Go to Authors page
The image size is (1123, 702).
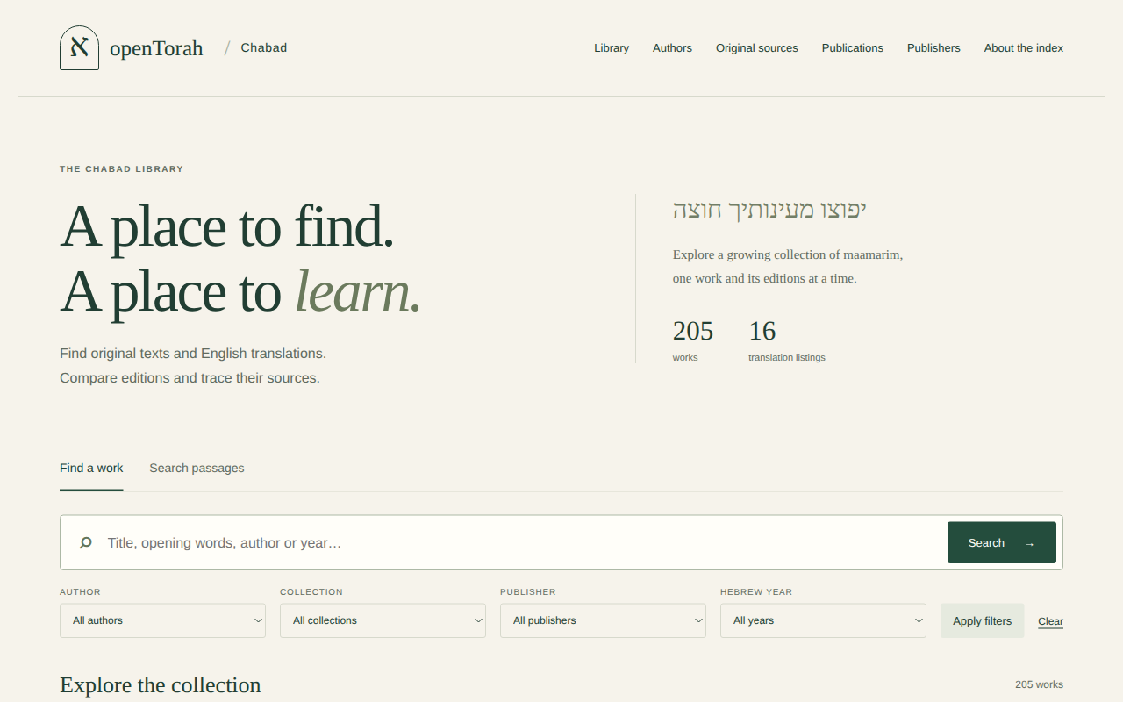pos(672,48)
